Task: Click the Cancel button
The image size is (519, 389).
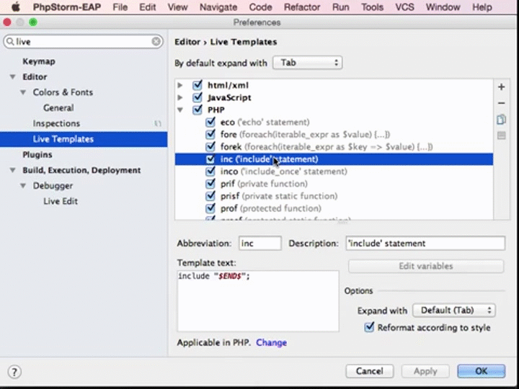Action: coord(369,371)
